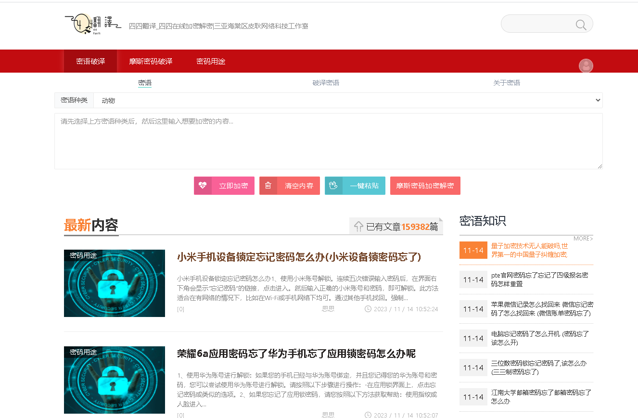
Task: Open the 密语种类 category dropdown
Action: [x=74, y=101]
